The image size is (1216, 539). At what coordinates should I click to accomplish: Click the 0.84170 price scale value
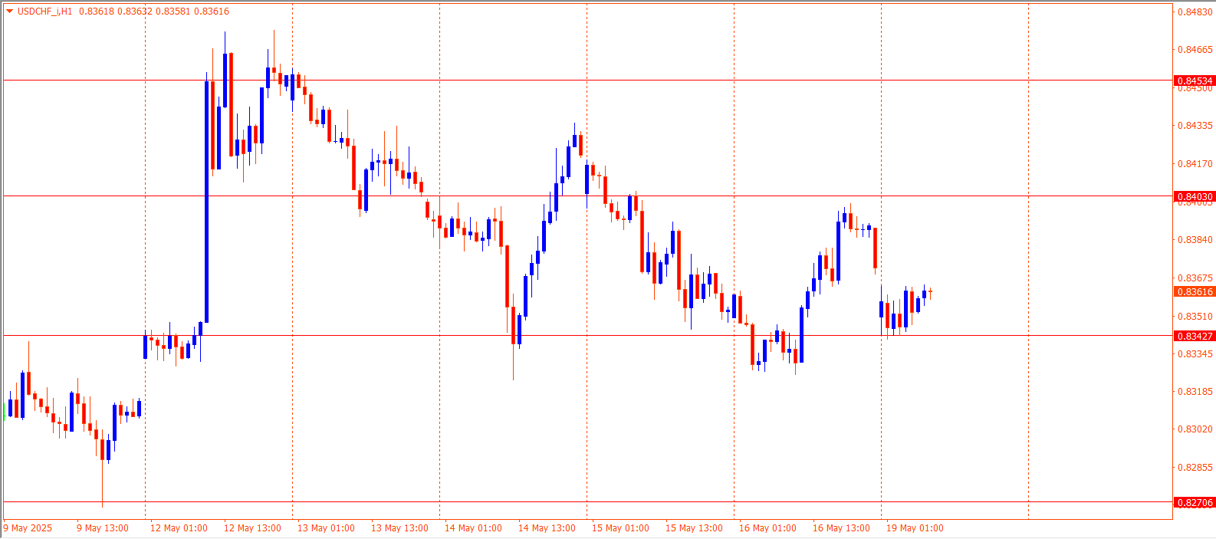(1195, 164)
